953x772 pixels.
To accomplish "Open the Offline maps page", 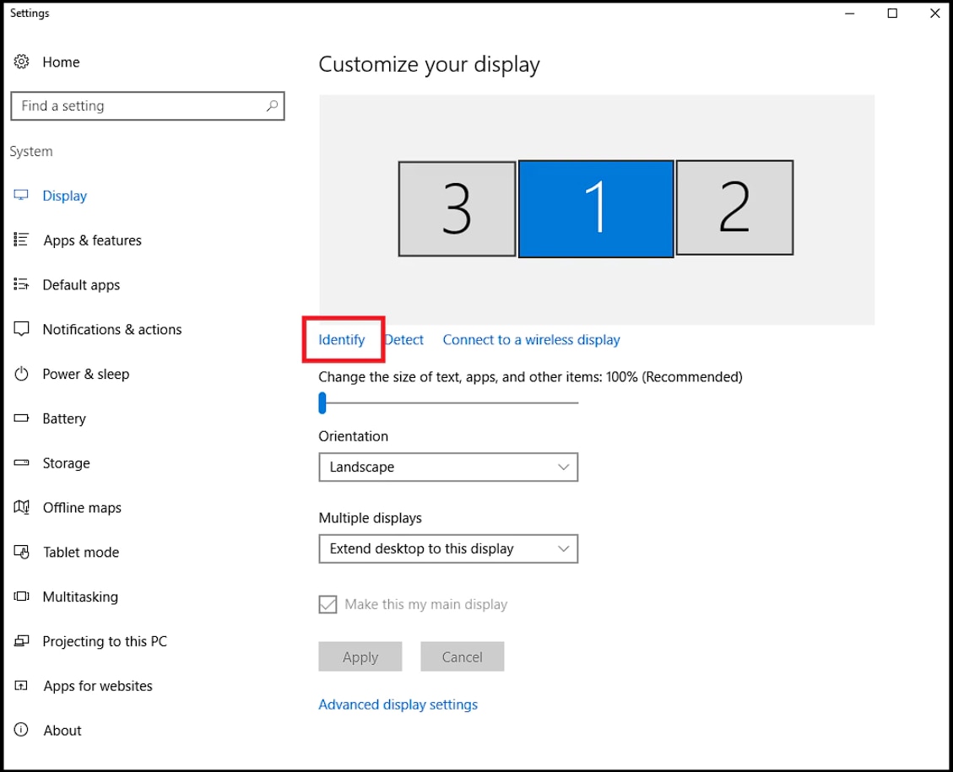I will point(82,508).
